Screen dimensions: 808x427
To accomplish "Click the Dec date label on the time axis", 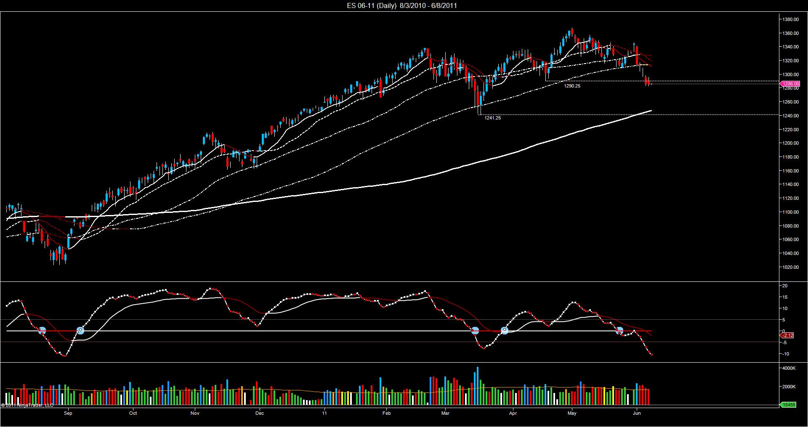I will 260,413.
